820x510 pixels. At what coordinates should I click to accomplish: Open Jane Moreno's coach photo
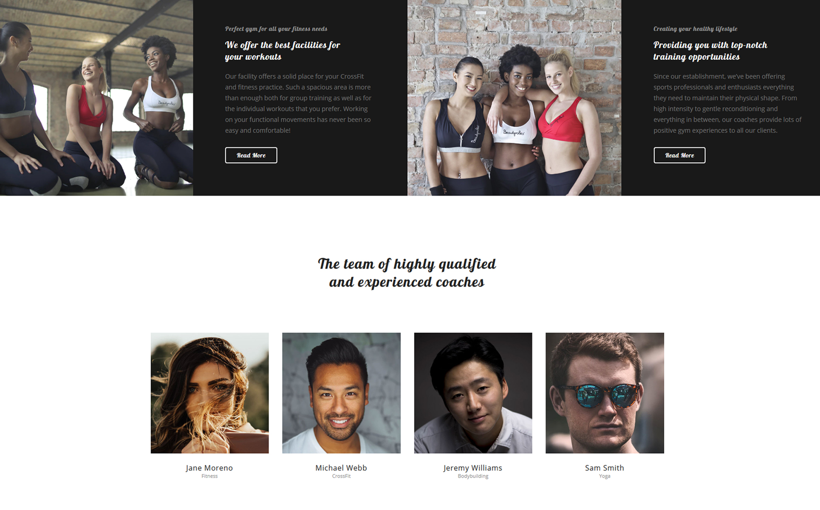coord(209,393)
